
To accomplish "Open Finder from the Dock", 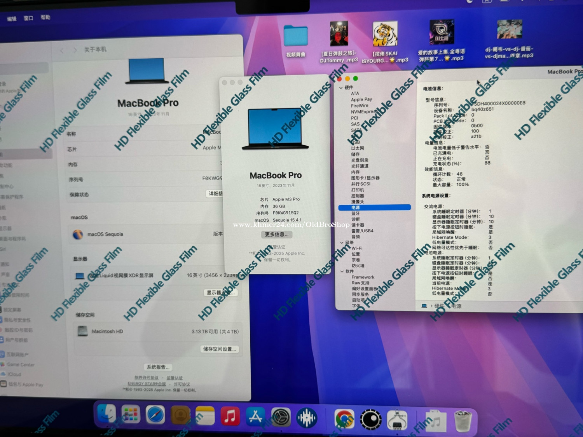I will click(106, 414).
